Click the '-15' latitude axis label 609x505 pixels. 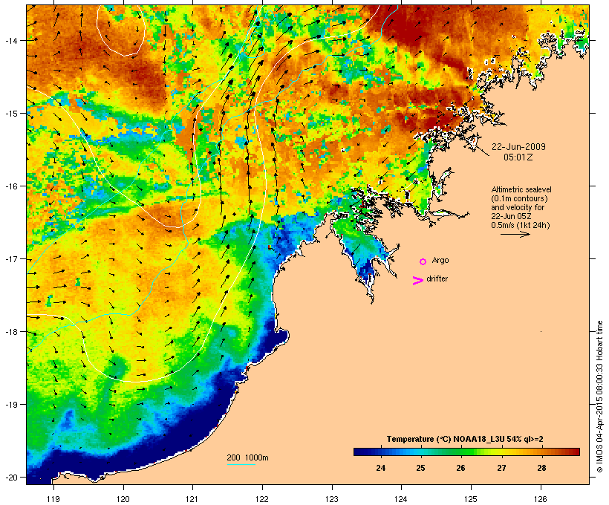10,114
